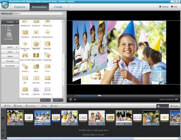Switch to Storyboard view
Screen dimensions: 181x140
coord(163,106)
